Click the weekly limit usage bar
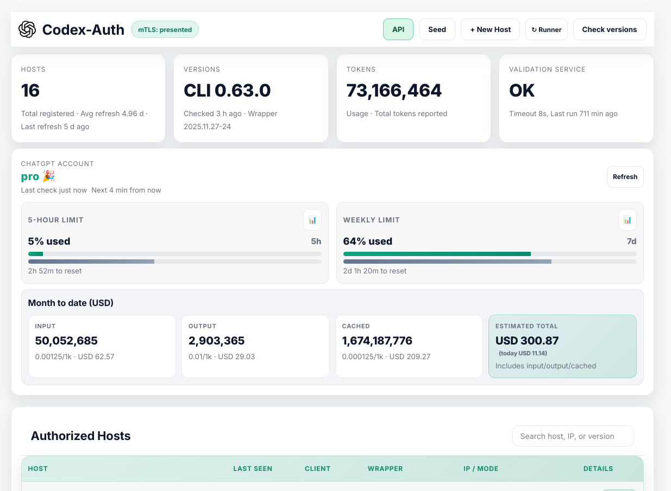This screenshot has height=491, width=671. (x=490, y=254)
